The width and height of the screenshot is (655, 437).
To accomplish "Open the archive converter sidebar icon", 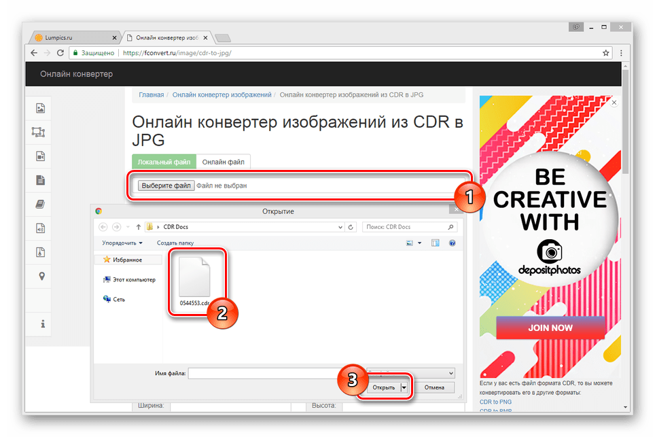I will coord(40,252).
